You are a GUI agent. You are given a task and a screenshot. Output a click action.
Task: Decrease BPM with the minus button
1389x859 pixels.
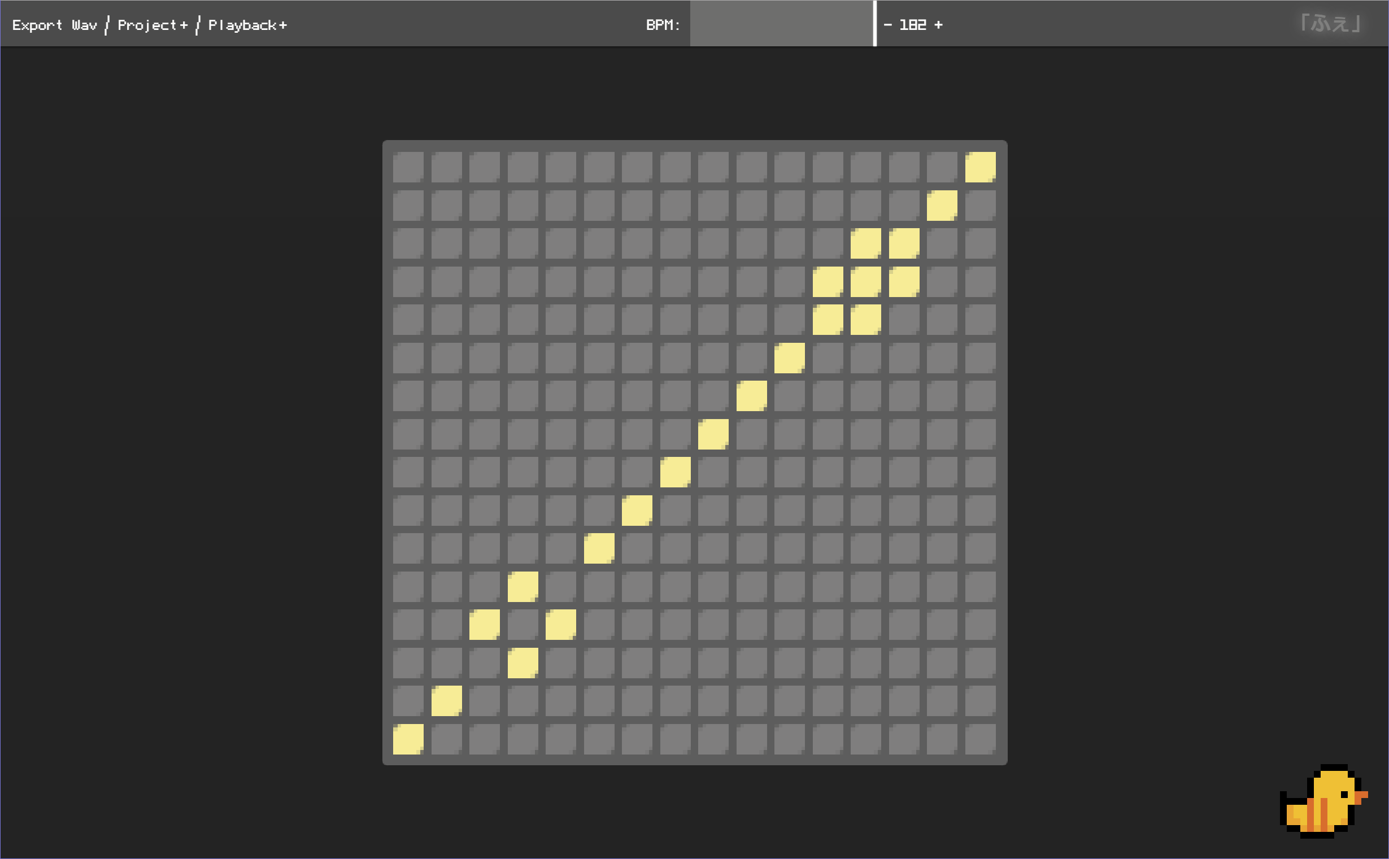pyautogui.click(x=887, y=25)
